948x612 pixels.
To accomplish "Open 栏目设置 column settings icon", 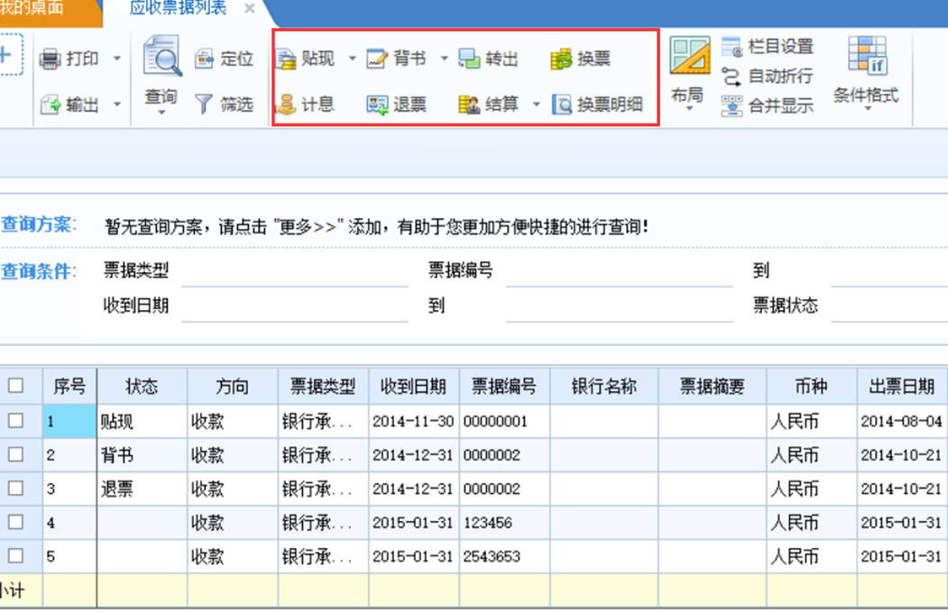I will pyautogui.click(x=732, y=47).
